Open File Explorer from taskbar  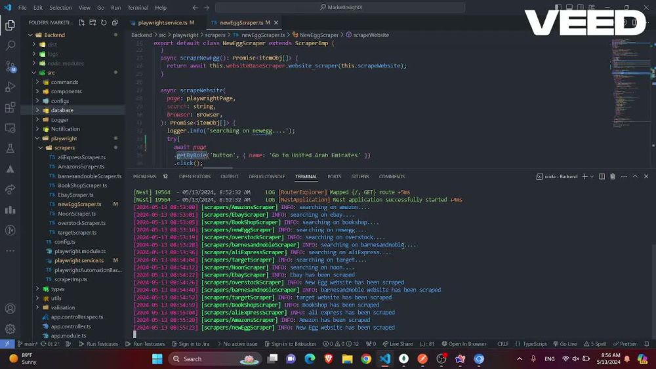click(x=347, y=359)
